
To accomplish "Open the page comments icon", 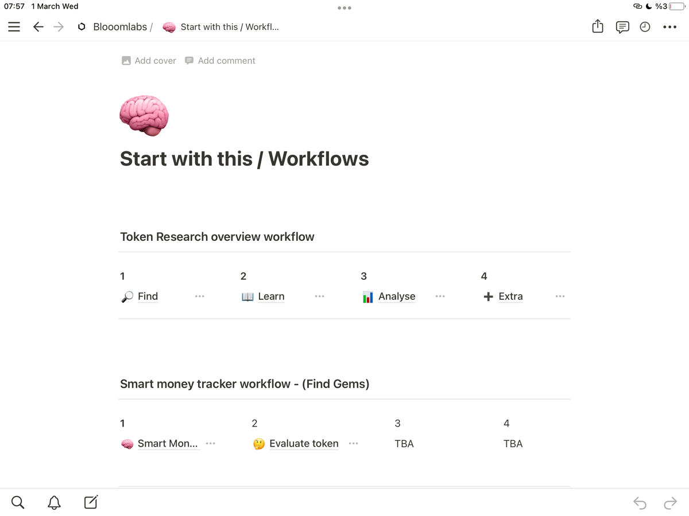I will click(622, 27).
